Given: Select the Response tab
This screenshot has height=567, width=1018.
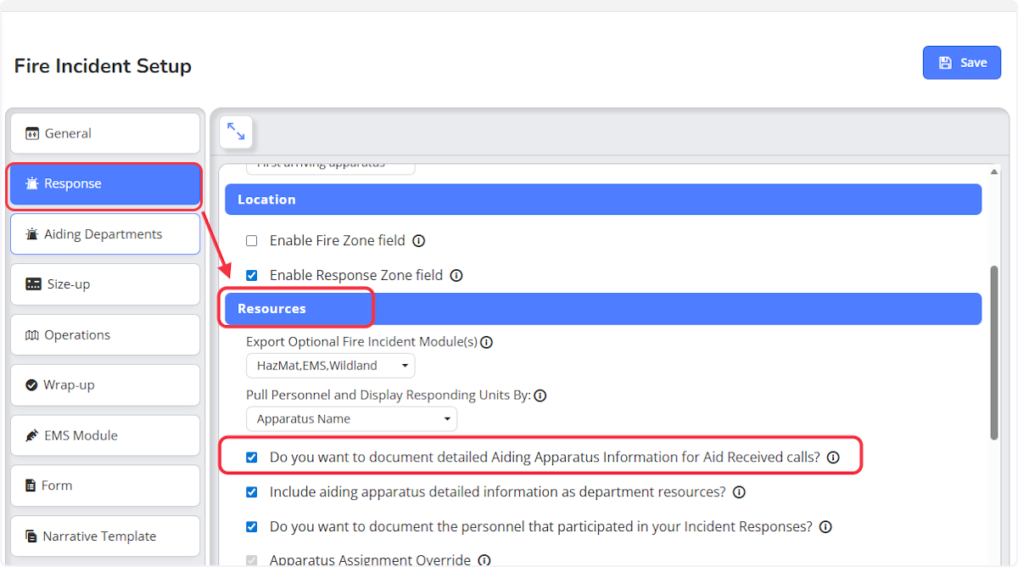Looking at the screenshot, I should point(105,184).
